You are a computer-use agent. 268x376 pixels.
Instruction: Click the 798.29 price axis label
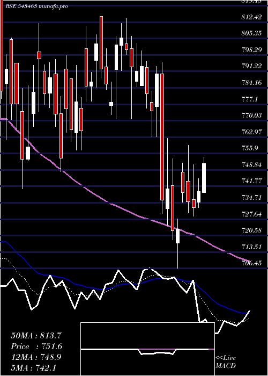pyautogui.click(x=251, y=50)
